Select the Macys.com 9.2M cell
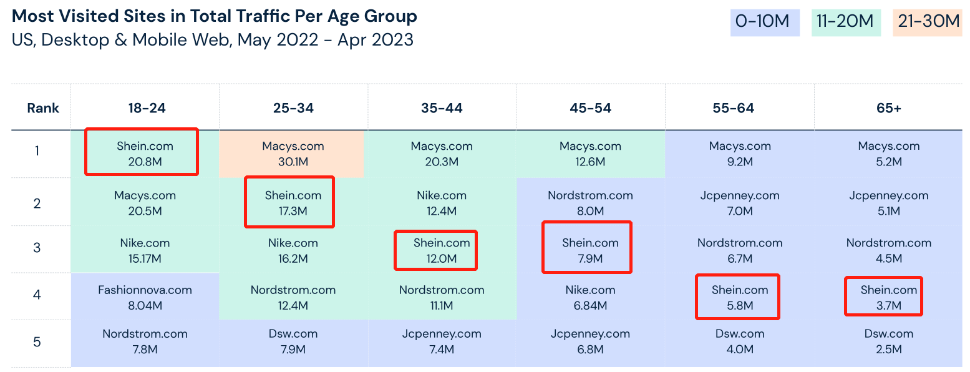The height and width of the screenshot is (372, 970). (740, 154)
